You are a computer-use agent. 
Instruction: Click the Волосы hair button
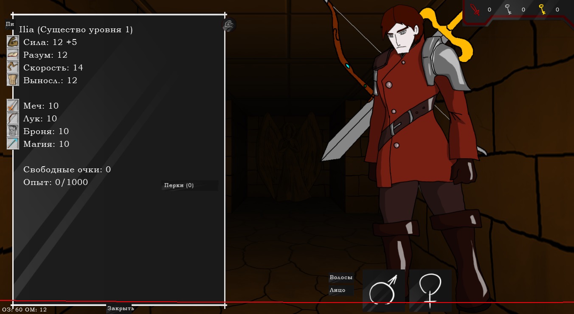[x=341, y=278]
